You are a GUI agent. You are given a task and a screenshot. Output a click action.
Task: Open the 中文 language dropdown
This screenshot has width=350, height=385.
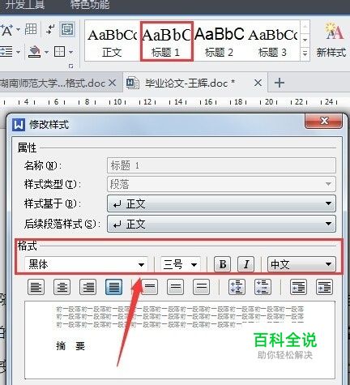pos(301,264)
